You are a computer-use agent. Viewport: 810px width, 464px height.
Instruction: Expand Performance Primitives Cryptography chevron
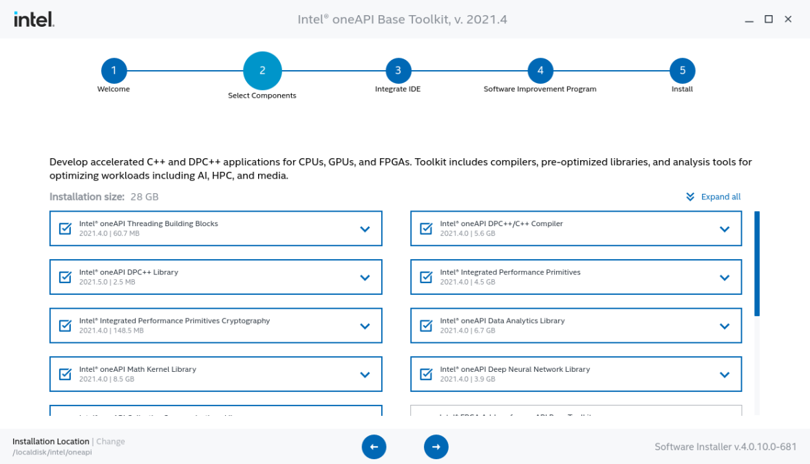[365, 327]
